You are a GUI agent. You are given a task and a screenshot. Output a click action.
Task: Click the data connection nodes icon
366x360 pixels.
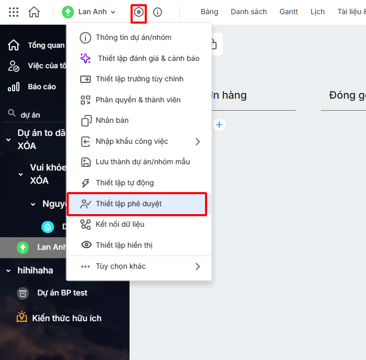(85, 225)
